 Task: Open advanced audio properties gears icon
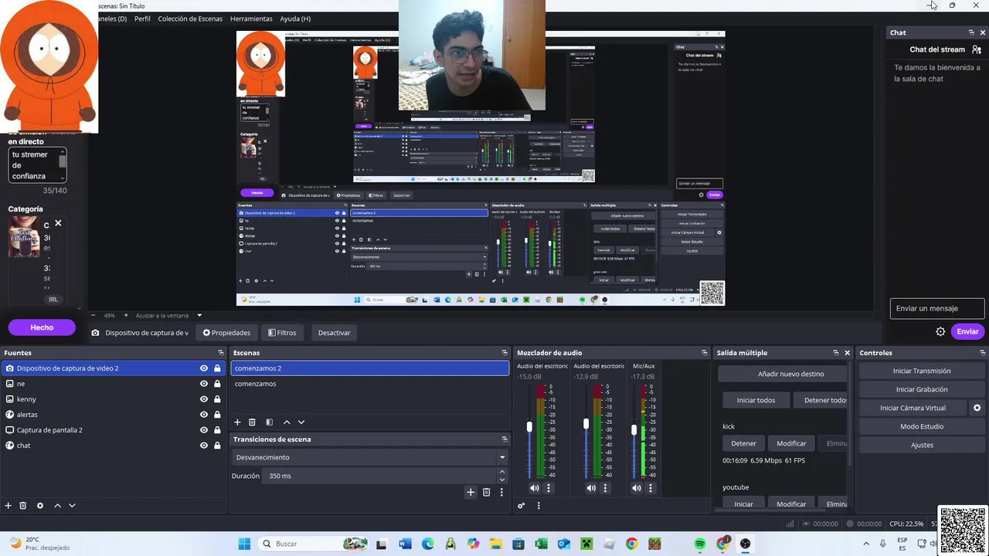(x=522, y=506)
